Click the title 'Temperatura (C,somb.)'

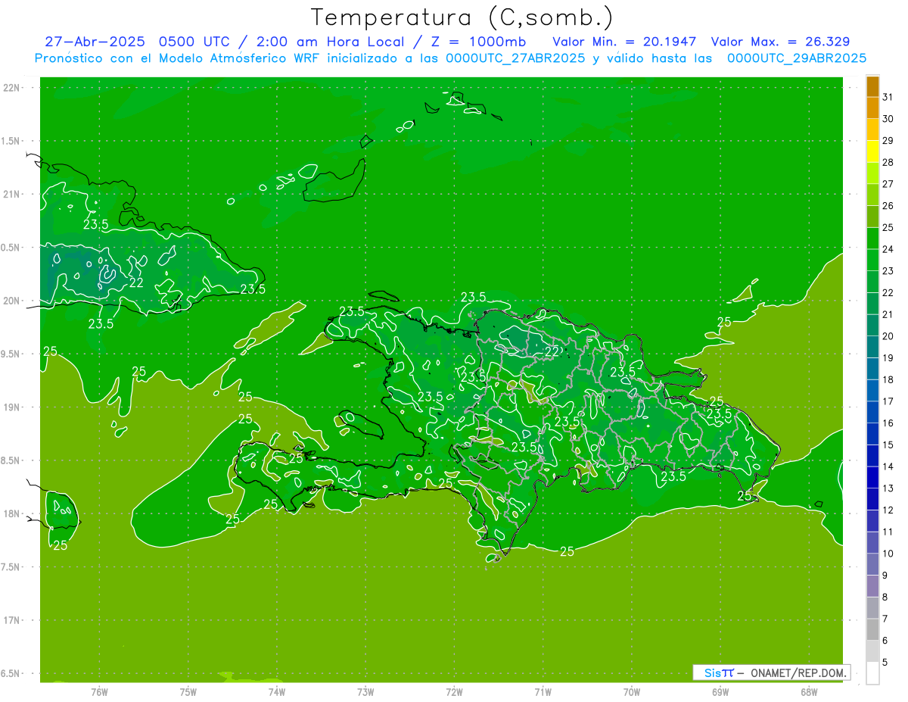[462, 18]
